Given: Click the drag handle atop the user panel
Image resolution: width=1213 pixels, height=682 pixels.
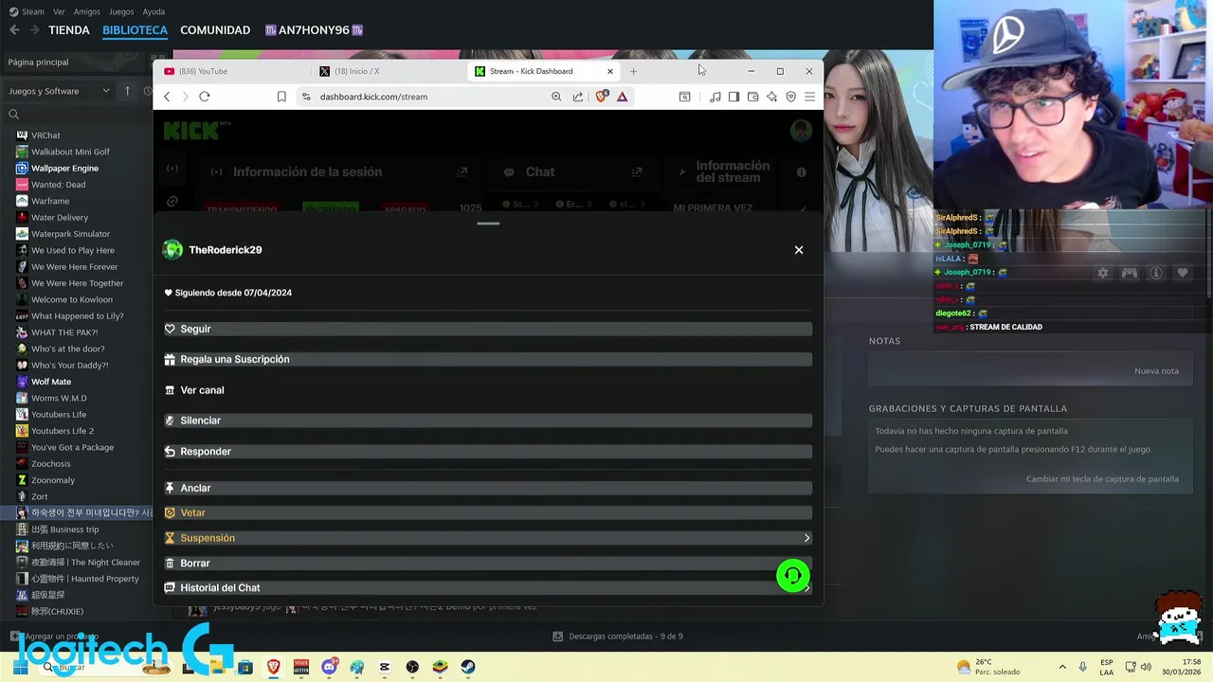Looking at the screenshot, I should point(488,224).
